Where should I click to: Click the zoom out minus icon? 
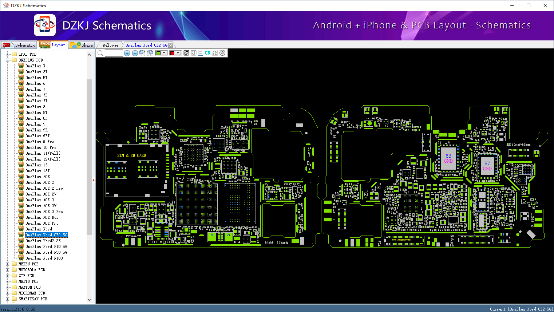click(x=135, y=53)
